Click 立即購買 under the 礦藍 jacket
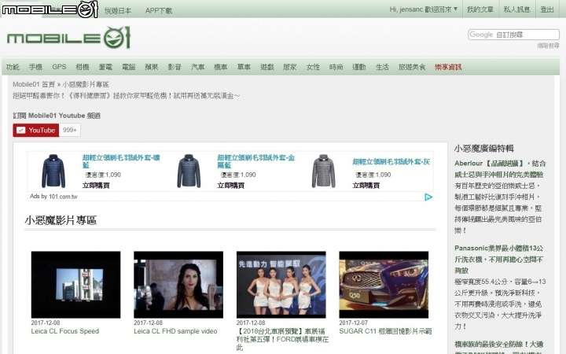 96,186
